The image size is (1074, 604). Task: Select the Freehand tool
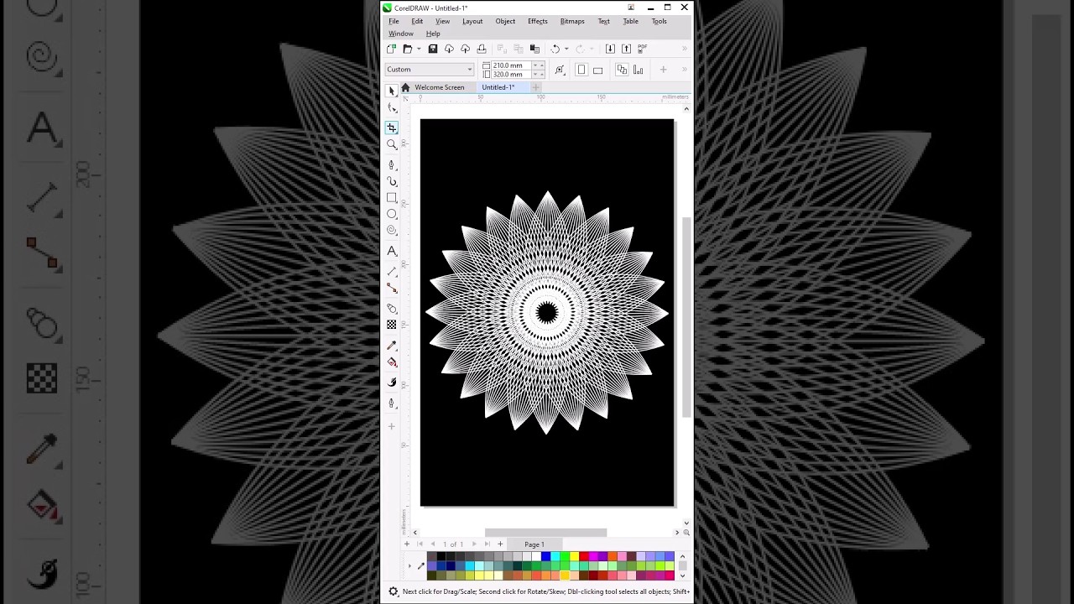[x=391, y=165]
